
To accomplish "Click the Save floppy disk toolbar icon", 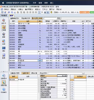I will pos(3,12).
